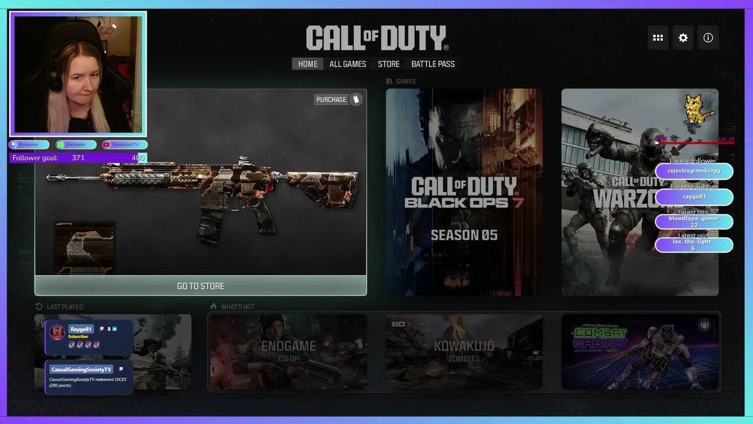Click the Twitch icon next to Rayge81
The height and width of the screenshot is (424, 753).
click(102, 329)
